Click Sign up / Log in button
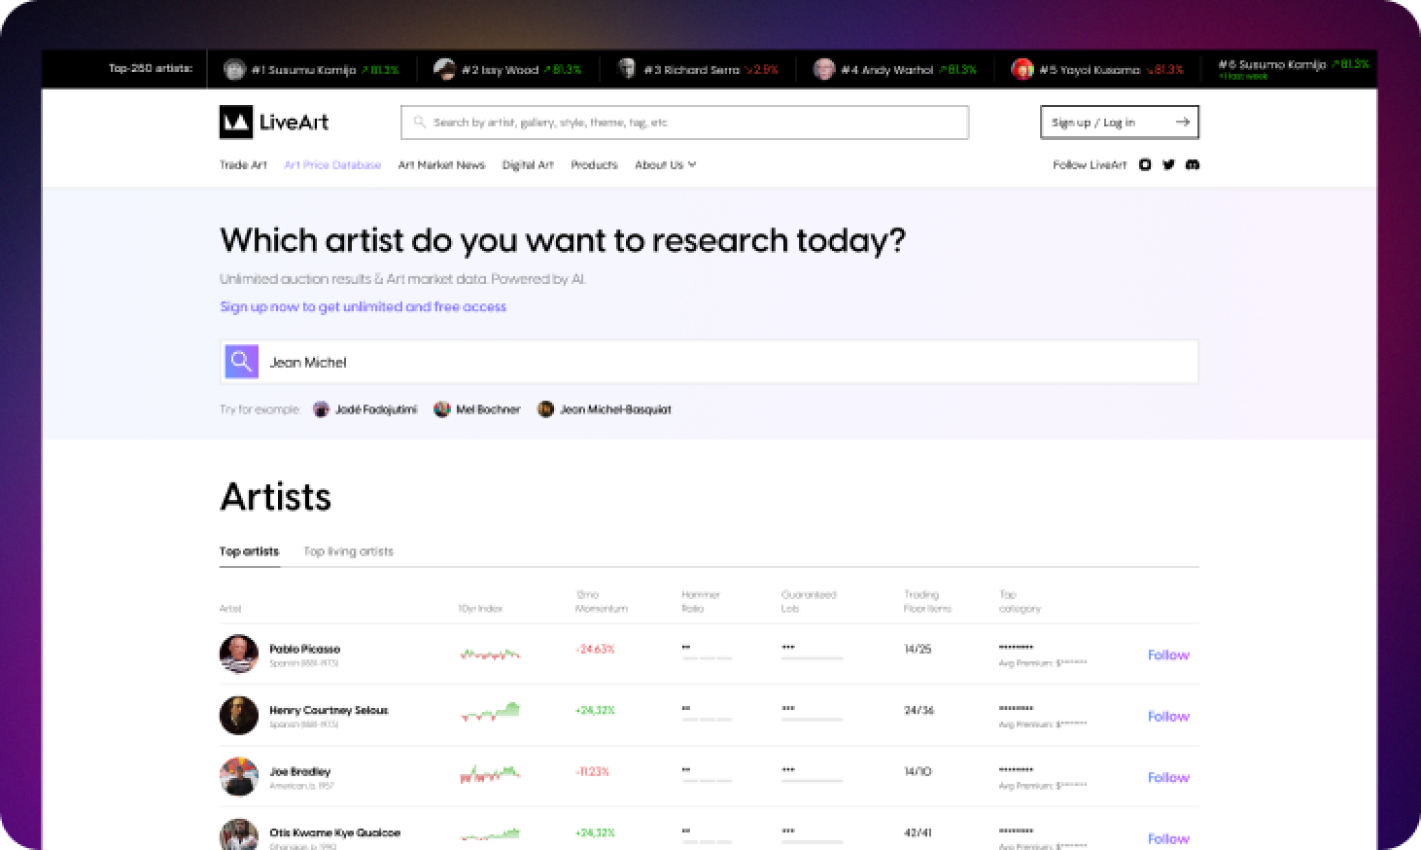1421x850 pixels. [1120, 123]
